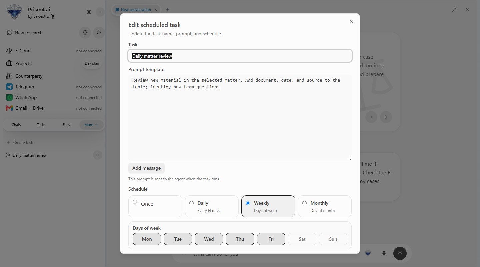Toggle Tue in days of week
The width and height of the screenshot is (480, 267).
click(178, 239)
